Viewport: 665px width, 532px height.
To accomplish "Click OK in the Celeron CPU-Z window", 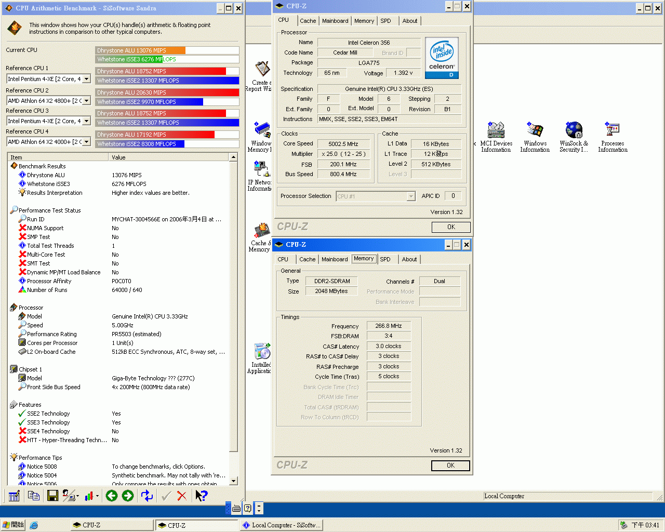I will tap(451, 227).
